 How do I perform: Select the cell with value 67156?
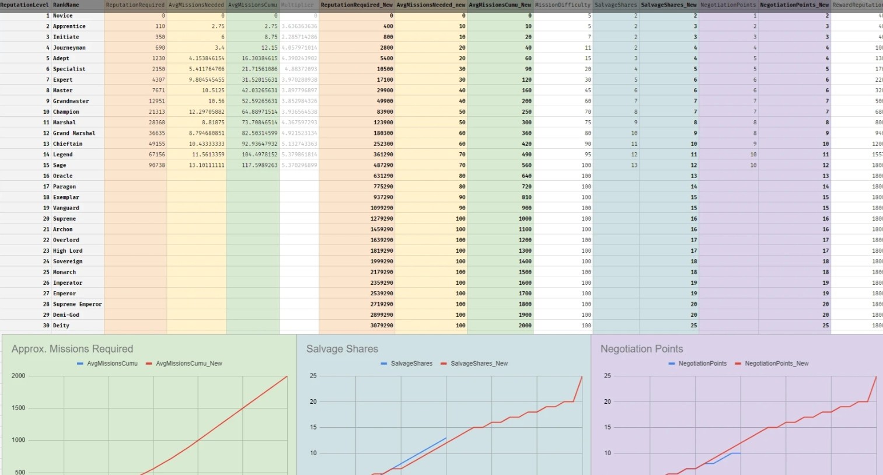pyautogui.click(x=135, y=155)
